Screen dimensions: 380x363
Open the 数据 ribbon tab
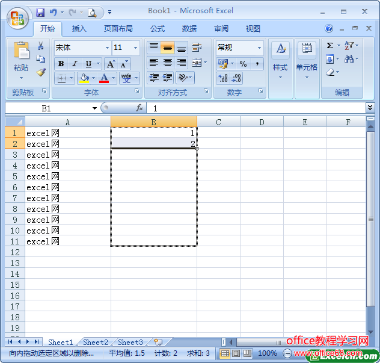point(189,29)
